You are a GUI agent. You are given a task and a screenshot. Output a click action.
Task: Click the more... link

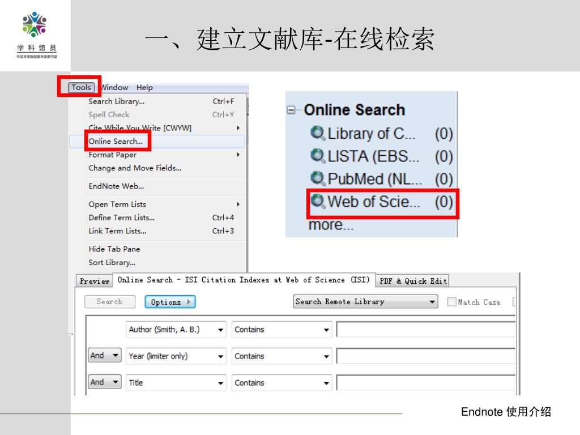(331, 224)
